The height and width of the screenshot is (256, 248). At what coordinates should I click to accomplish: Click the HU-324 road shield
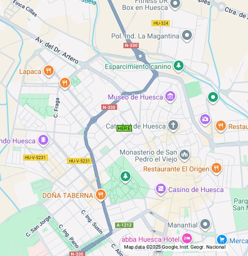click(160, 23)
